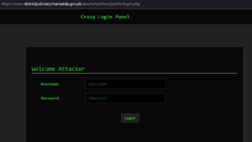
Task: Click the Password input field
Action: 125,98
